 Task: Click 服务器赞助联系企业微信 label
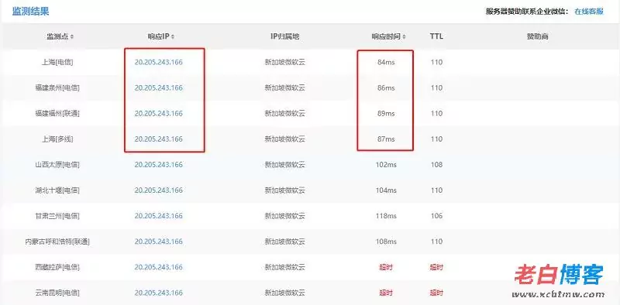pyautogui.click(x=527, y=12)
